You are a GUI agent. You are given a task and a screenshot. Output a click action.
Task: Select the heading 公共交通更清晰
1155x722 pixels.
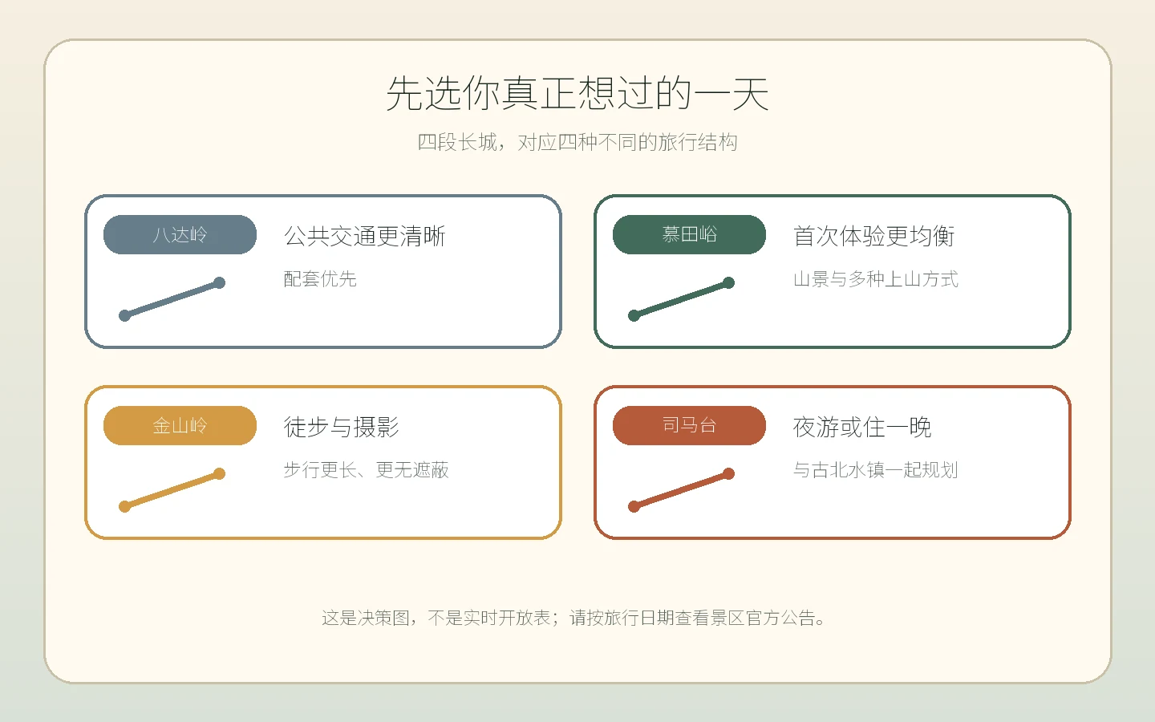365,236
